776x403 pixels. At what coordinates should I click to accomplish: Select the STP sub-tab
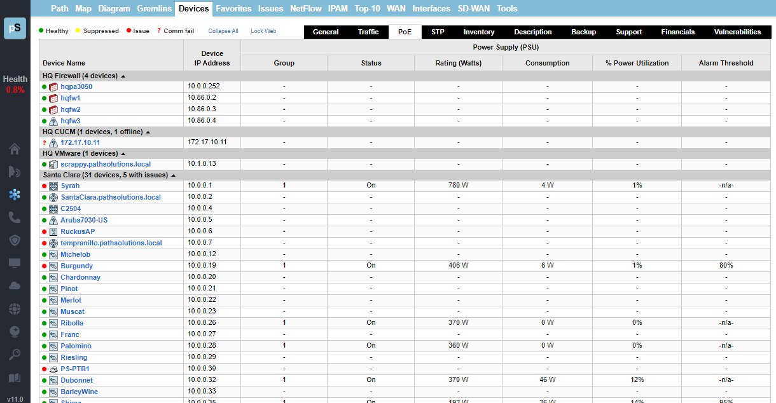pyautogui.click(x=438, y=32)
